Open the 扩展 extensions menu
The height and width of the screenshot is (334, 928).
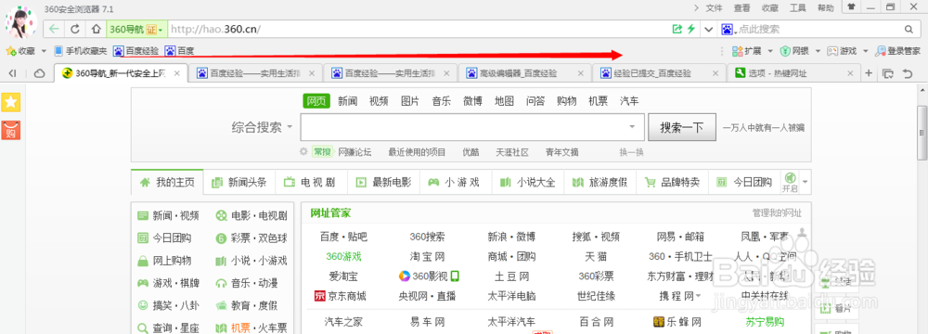[x=752, y=51]
